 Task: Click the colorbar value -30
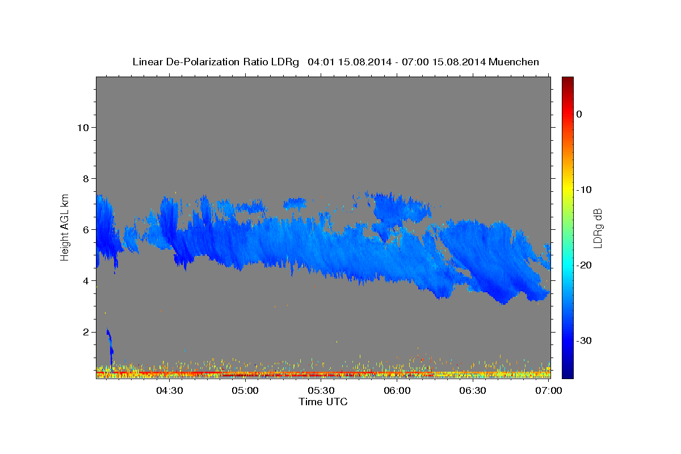coord(583,340)
